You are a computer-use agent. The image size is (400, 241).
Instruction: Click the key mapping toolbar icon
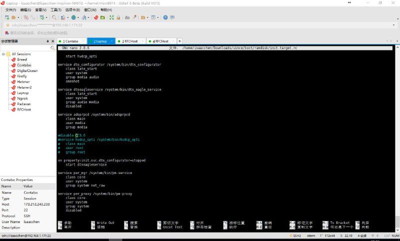click(x=127, y=17)
